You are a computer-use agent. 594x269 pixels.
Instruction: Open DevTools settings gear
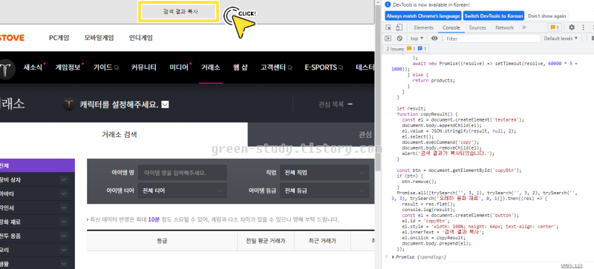(x=572, y=27)
